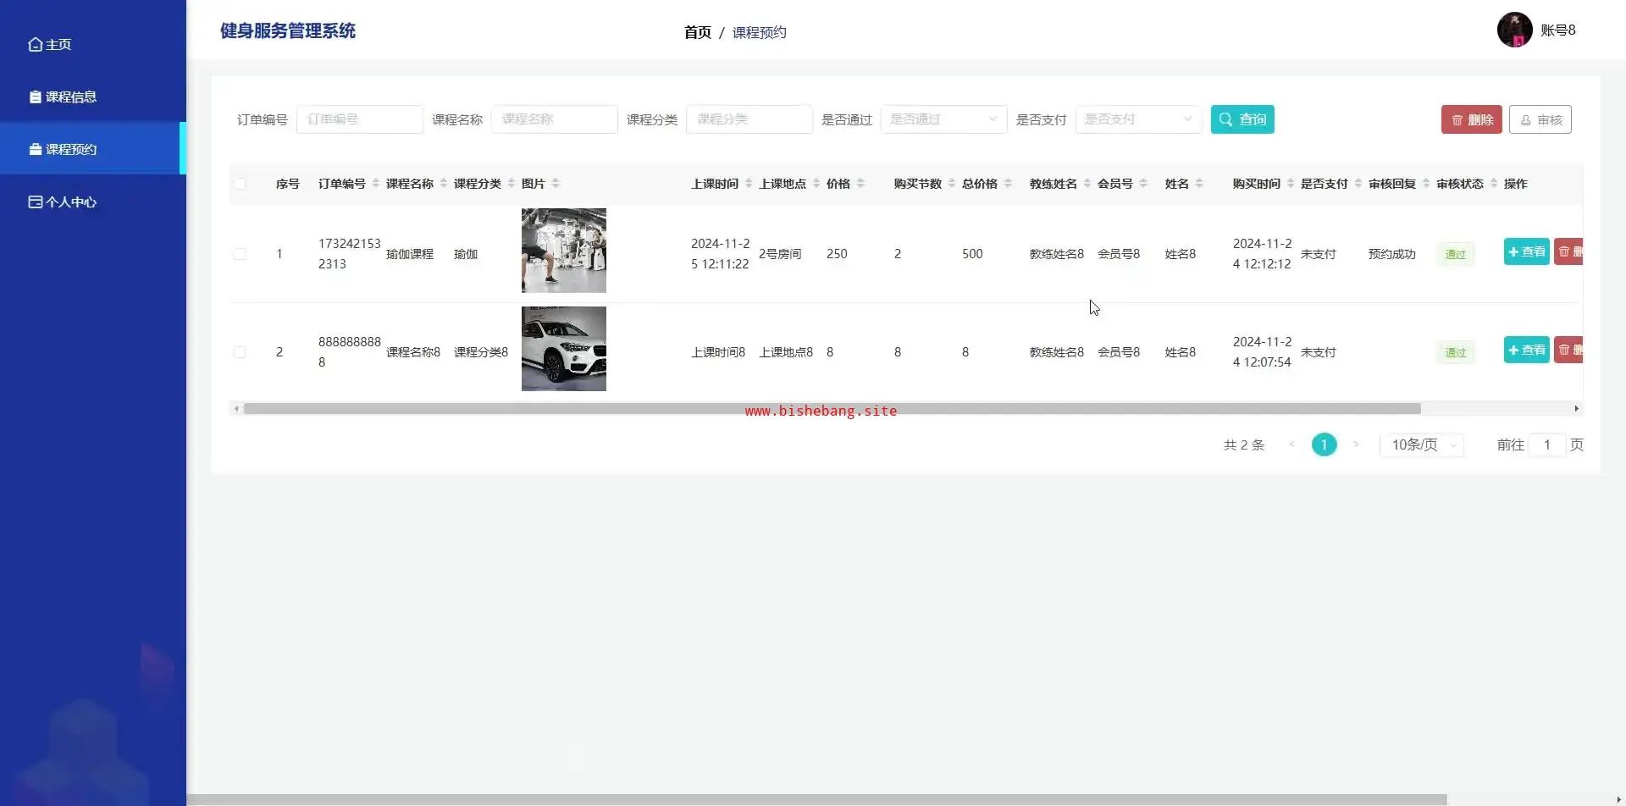1626x806 pixels.
Task: Sort the table by 价格 column
Action: (860, 184)
